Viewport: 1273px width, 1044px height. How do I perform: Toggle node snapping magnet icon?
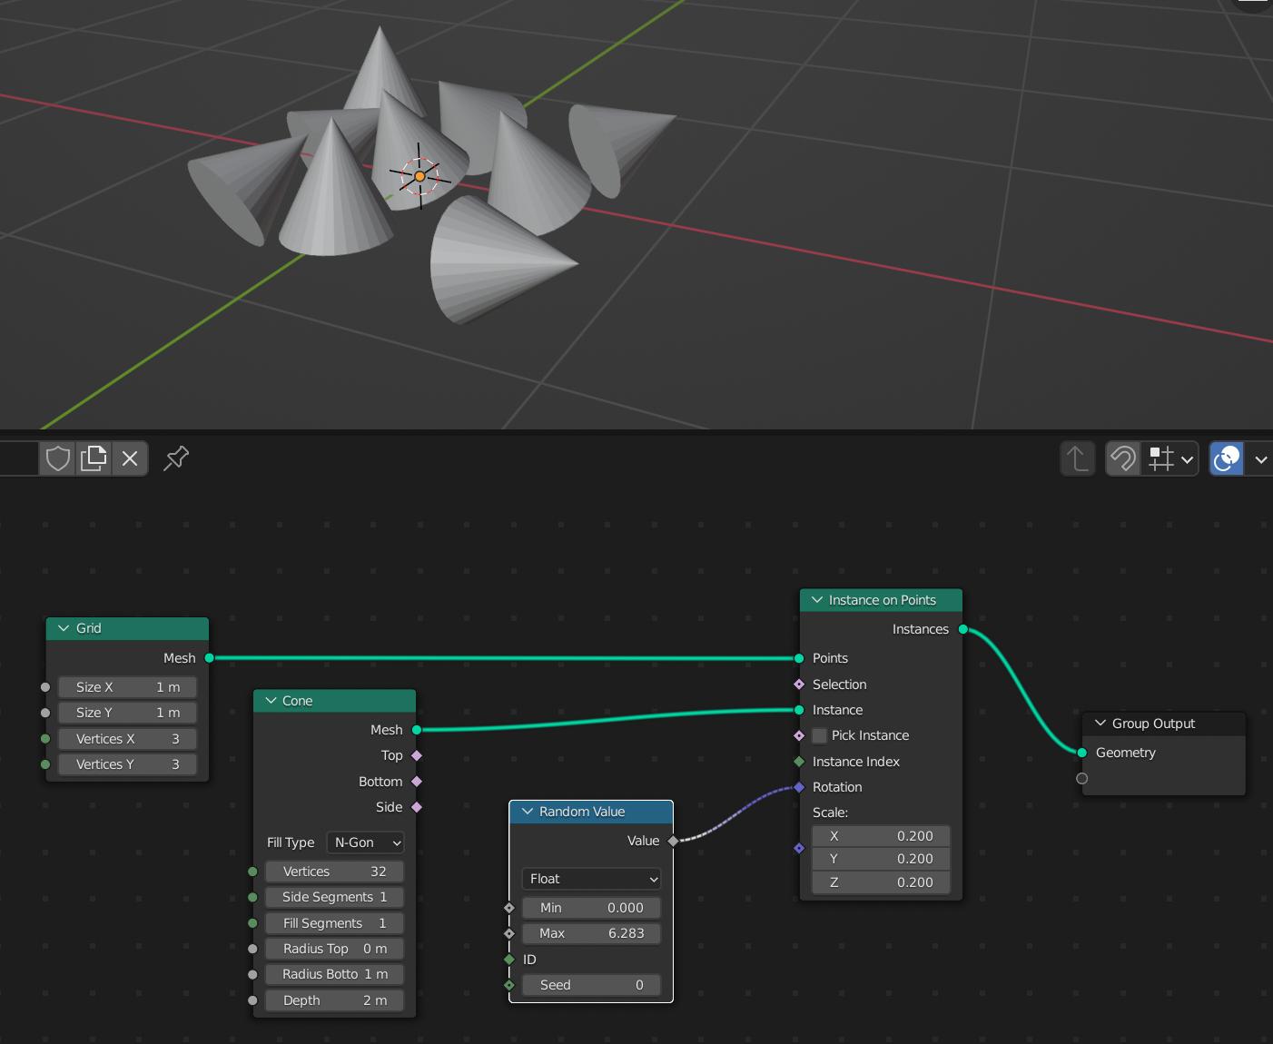point(1123,458)
